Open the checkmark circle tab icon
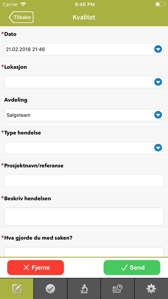Image resolution: width=168 pixels, height=299 pixels. tap(51, 289)
